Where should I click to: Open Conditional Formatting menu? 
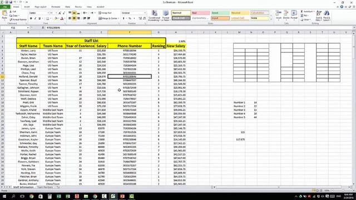(x=154, y=16)
